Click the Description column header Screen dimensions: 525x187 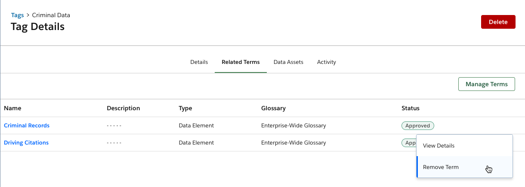pyautogui.click(x=124, y=108)
